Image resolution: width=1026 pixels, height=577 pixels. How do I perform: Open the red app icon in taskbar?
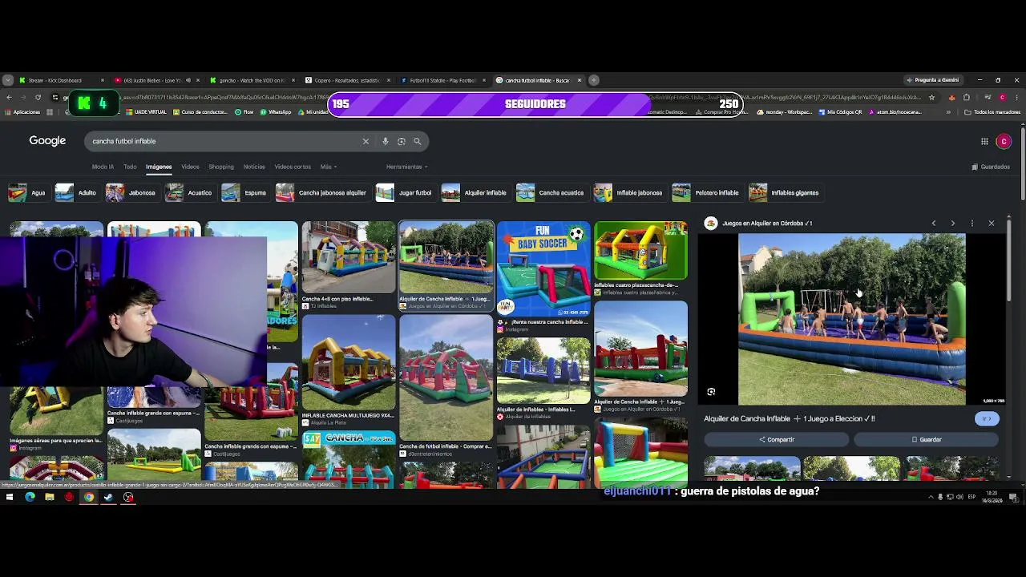[69, 497]
